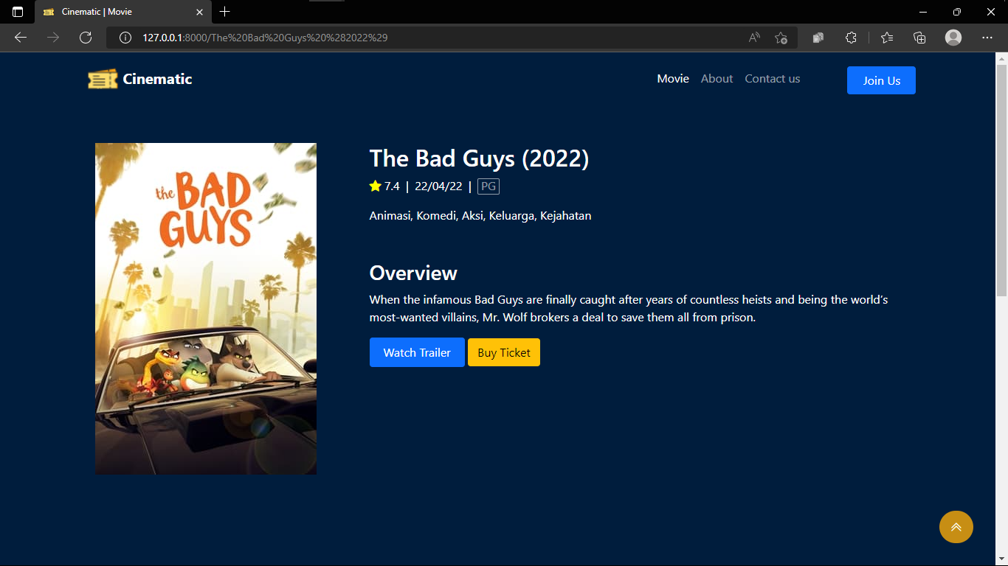Click the Read aloud icon in address bar
The height and width of the screenshot is (566, 1008).
(x=754, y=38)
